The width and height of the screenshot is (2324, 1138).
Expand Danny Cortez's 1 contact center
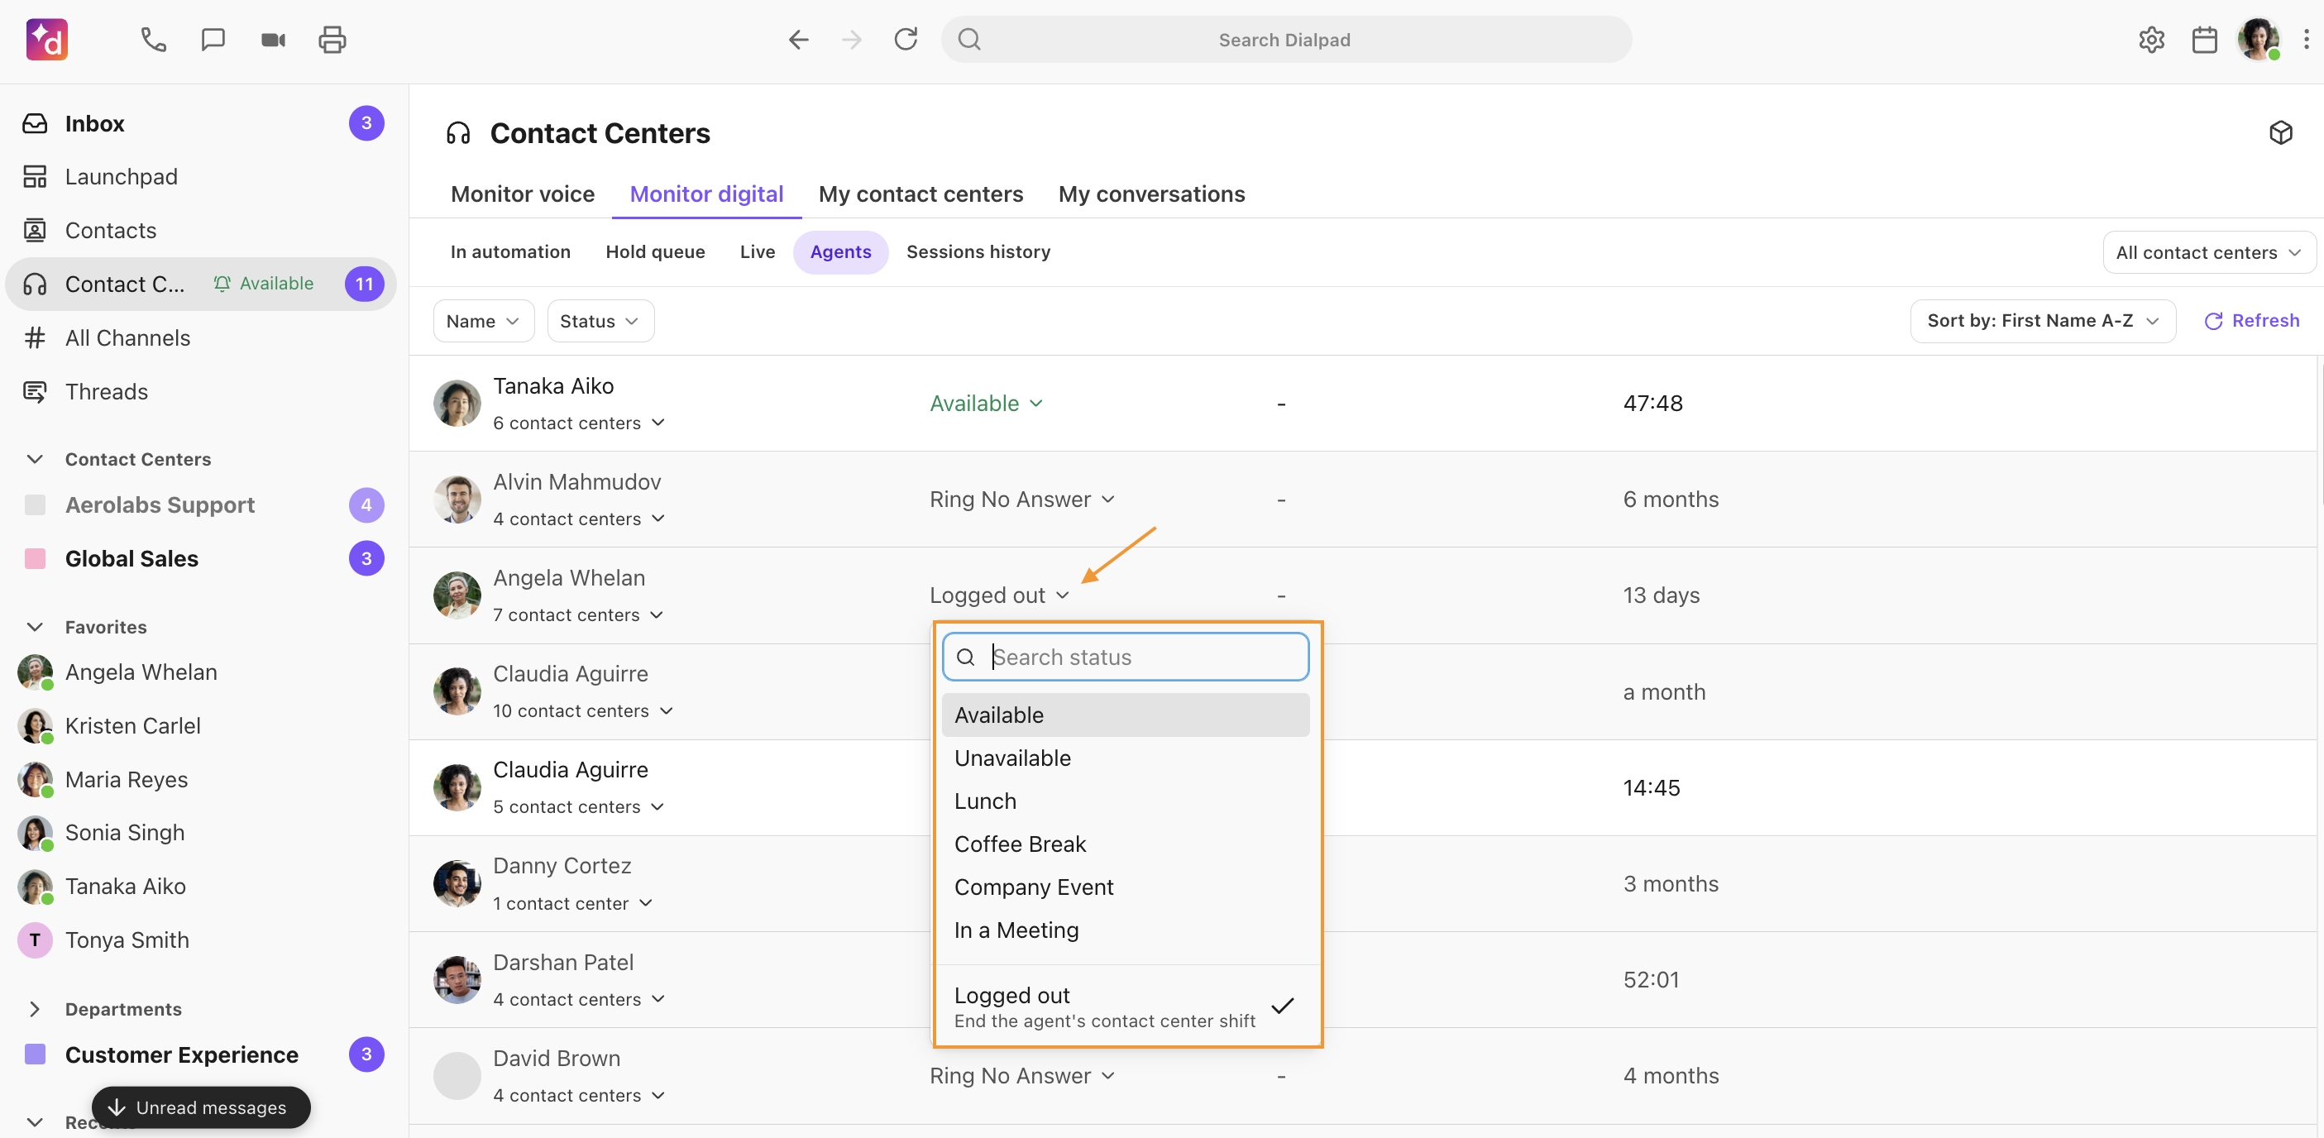572,903
